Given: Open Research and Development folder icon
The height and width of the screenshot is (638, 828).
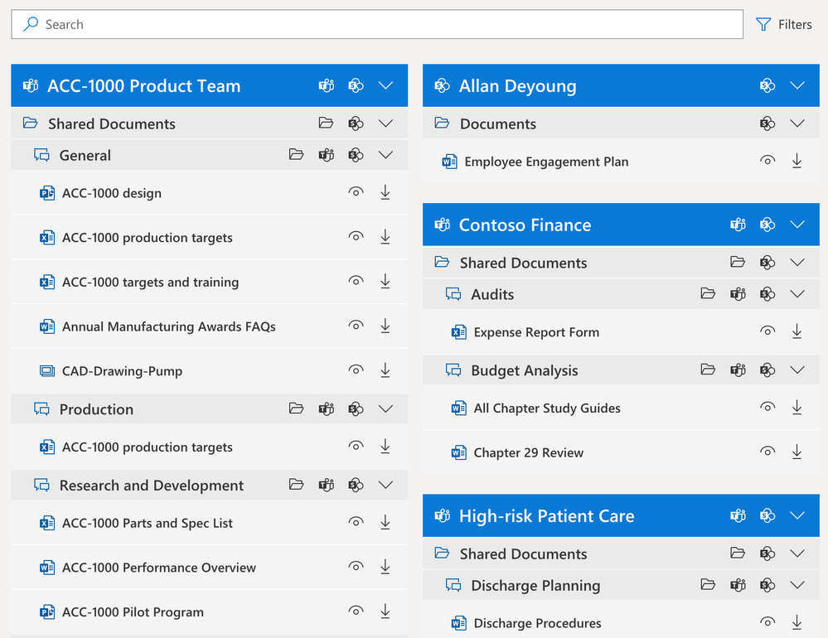Looking at the screenshot, I should [x=296, y=485].
